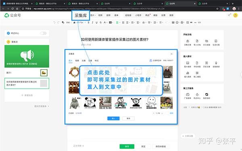Open the emoji picker in toolbar
Image resolution: width=242 pixels, height=151 pixels.
coord(177,23)
